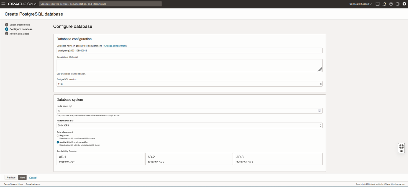Viewport: 408px width, 187px height.
Task: Click the Next button
Action: tap(22, 178)
